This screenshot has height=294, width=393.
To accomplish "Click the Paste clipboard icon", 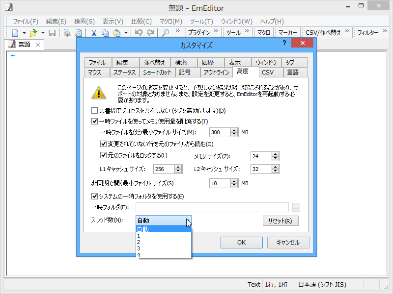I will (x=117, y=33).
